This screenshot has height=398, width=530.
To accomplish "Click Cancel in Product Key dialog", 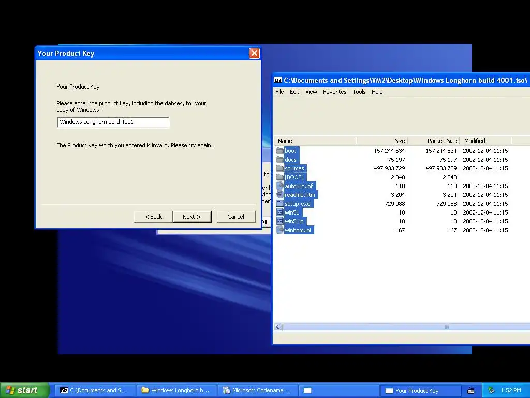I will [235, 217].
